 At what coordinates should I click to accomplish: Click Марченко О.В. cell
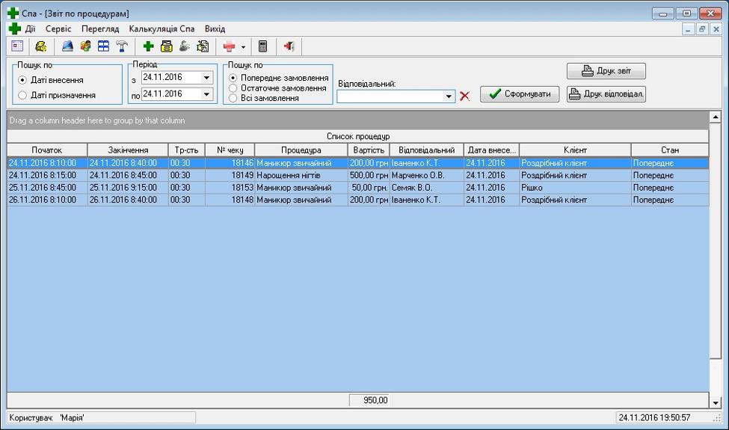point(426,175)
